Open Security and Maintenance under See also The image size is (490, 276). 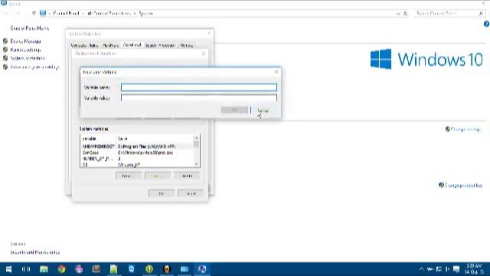[x=35, y=252]
